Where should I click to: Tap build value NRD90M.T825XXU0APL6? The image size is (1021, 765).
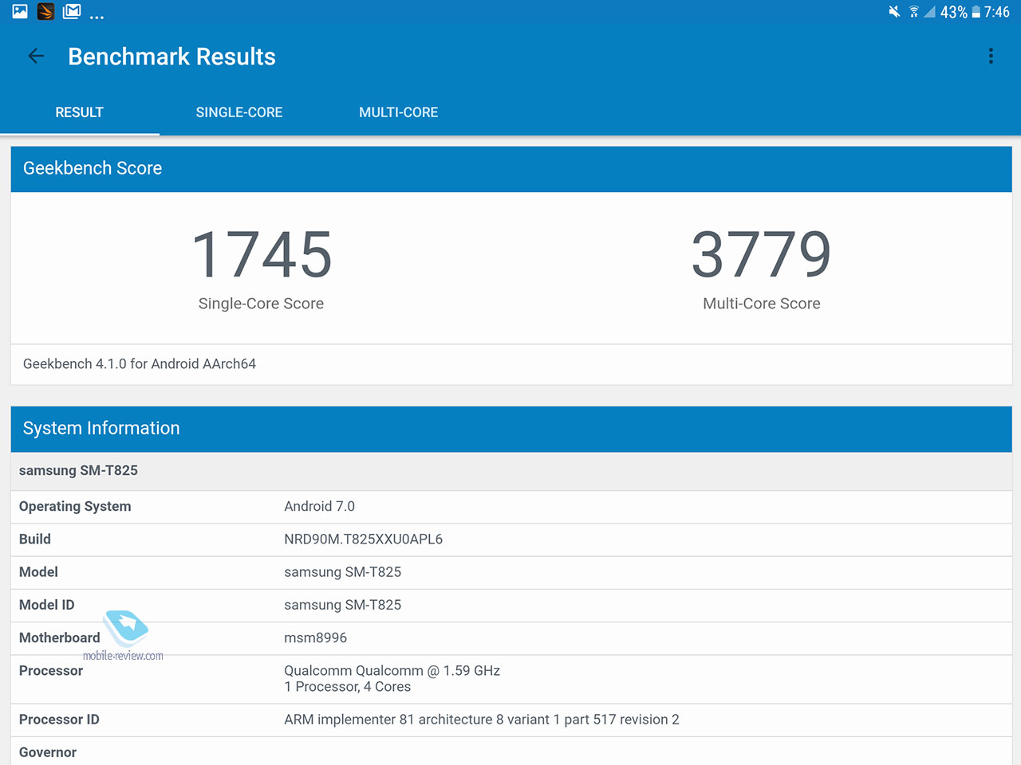[363, 539]
